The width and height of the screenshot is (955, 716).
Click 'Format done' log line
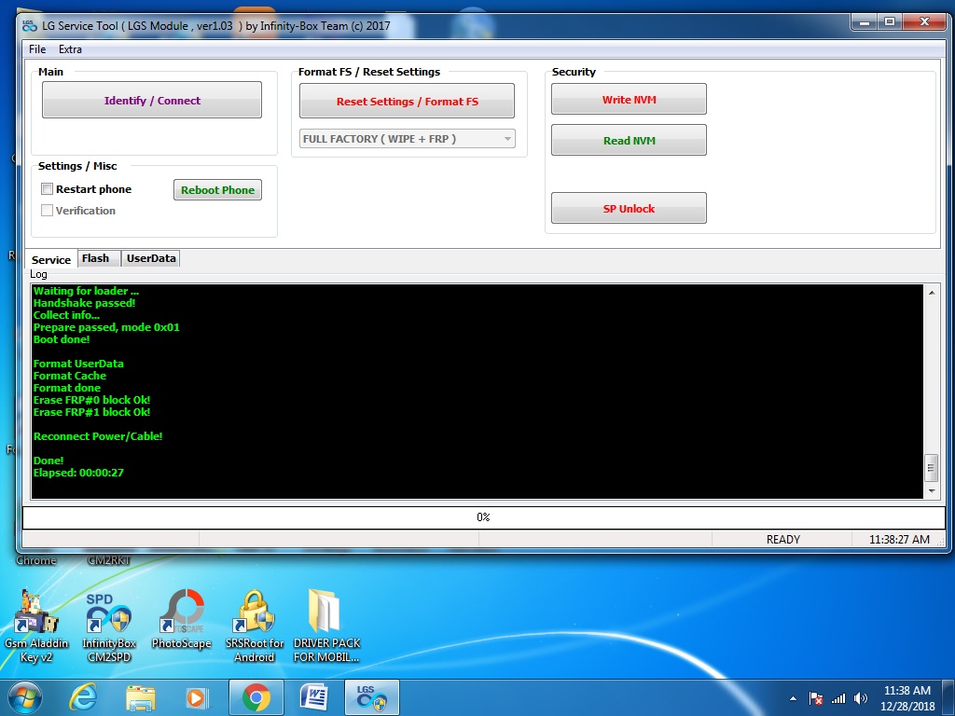tap(66, 388)
